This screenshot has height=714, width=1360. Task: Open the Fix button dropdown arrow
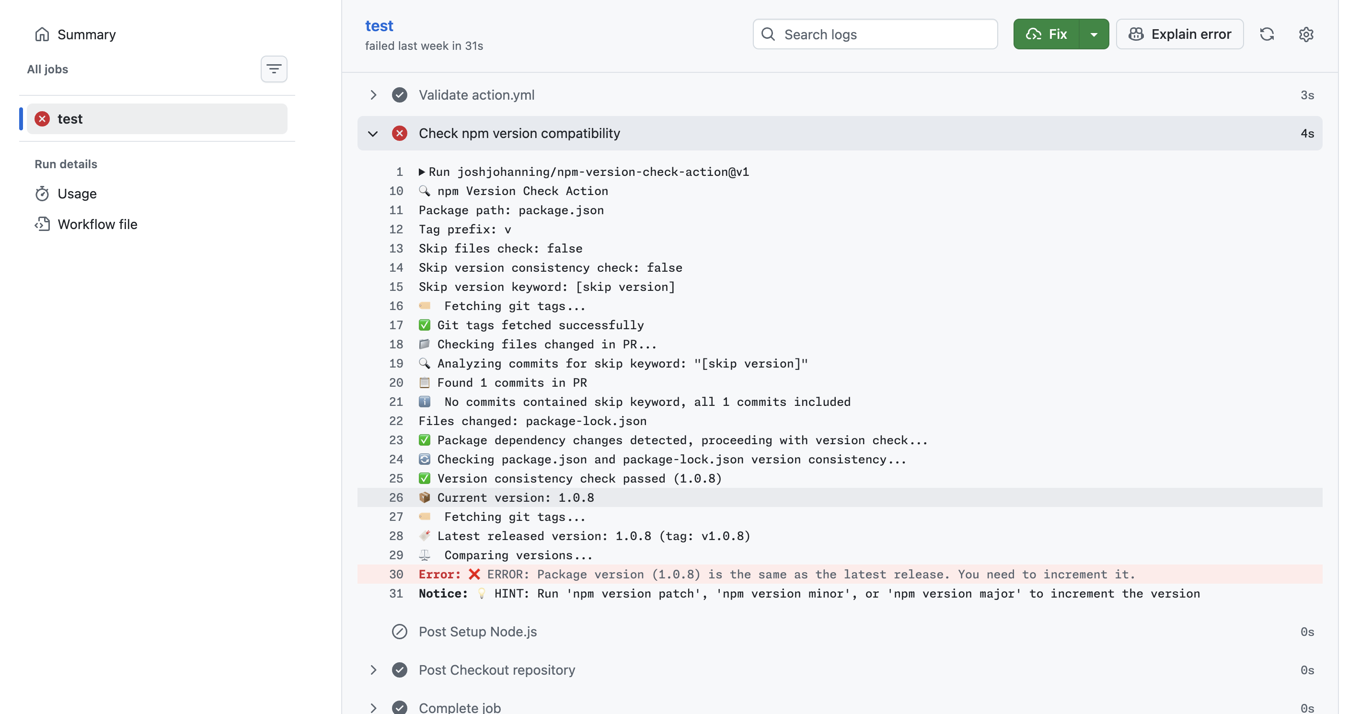pos(1094,35)
